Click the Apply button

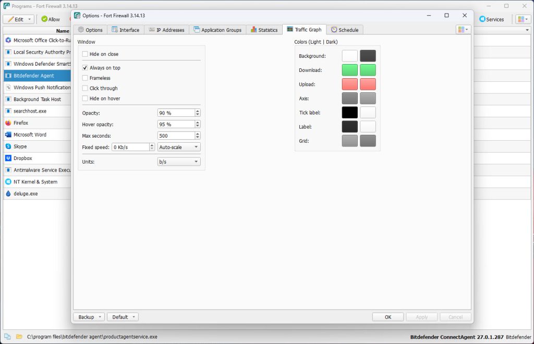tap(421, 317)
